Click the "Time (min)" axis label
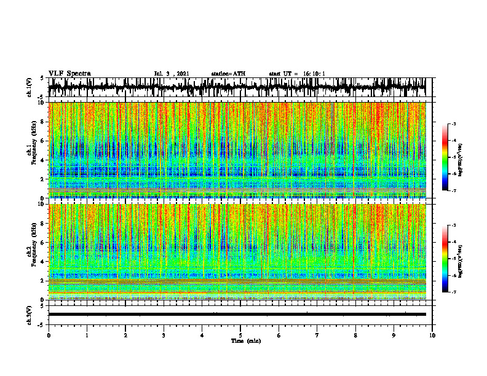The height and width of the screenshot is (376, 487). (246, 341)
